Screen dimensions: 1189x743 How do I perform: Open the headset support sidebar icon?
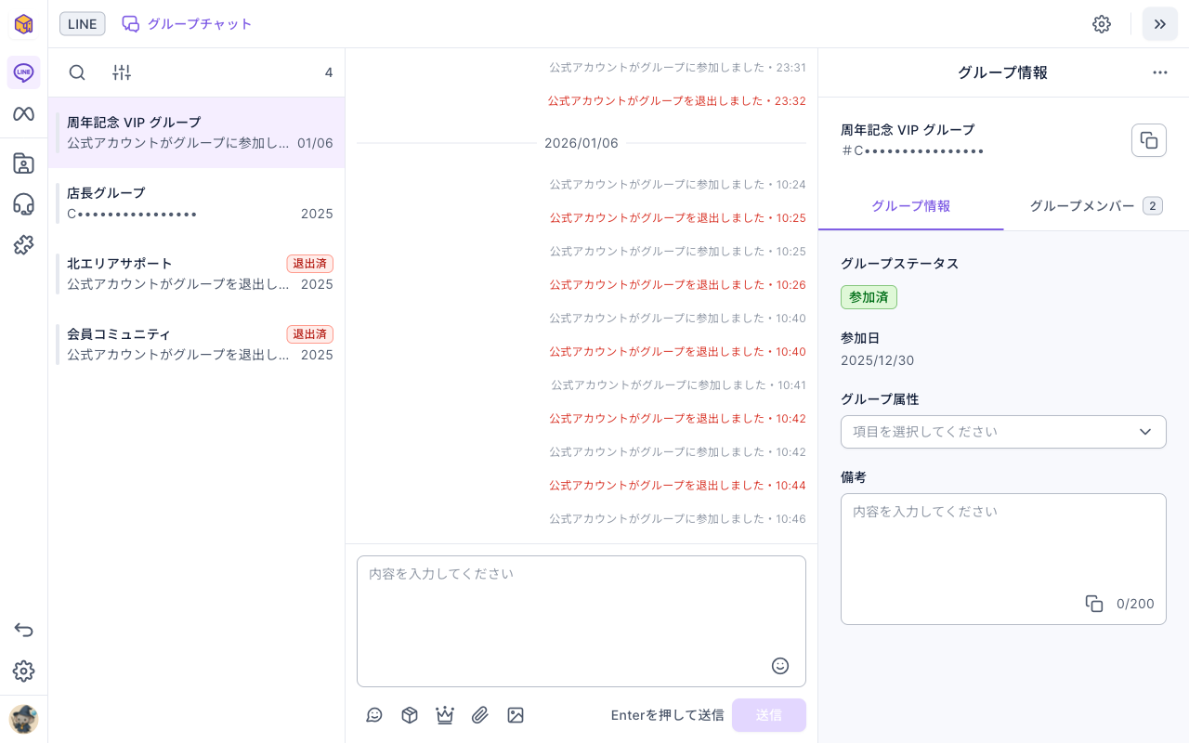tap(23, 204)
